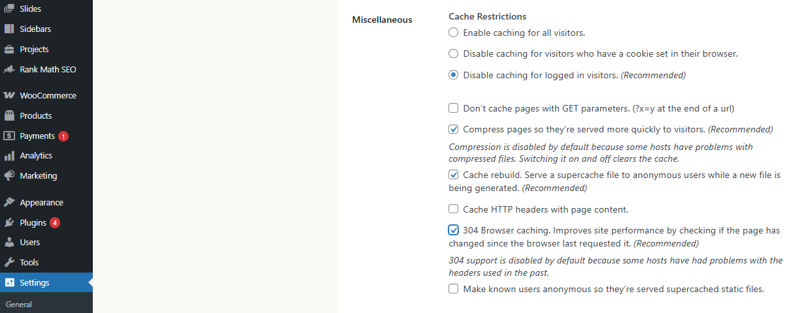The height and width of the screenshot is (313, 793).
Task: Uncheck Compress pages checkbox
Action: coord(454,129)
